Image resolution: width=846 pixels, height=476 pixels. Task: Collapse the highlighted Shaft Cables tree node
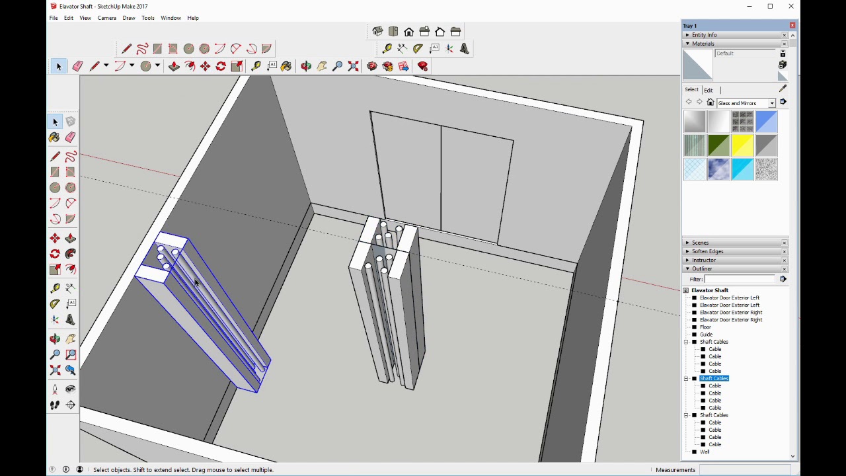[x=686, y=379]
